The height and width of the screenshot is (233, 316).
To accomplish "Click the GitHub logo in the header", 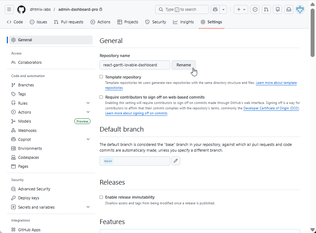I will (21, 9).
